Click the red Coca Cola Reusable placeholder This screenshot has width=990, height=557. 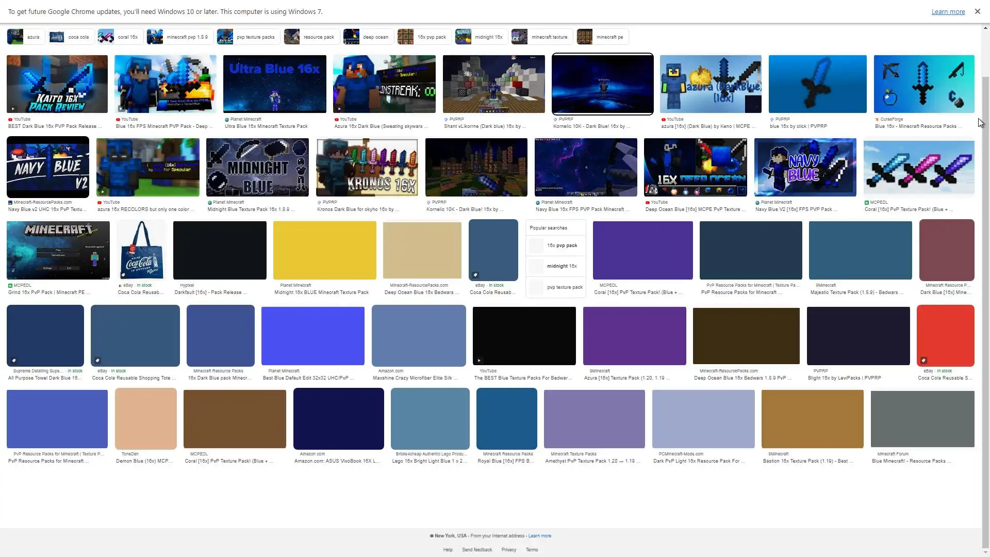pyautogui.click(x=945, y=335)
